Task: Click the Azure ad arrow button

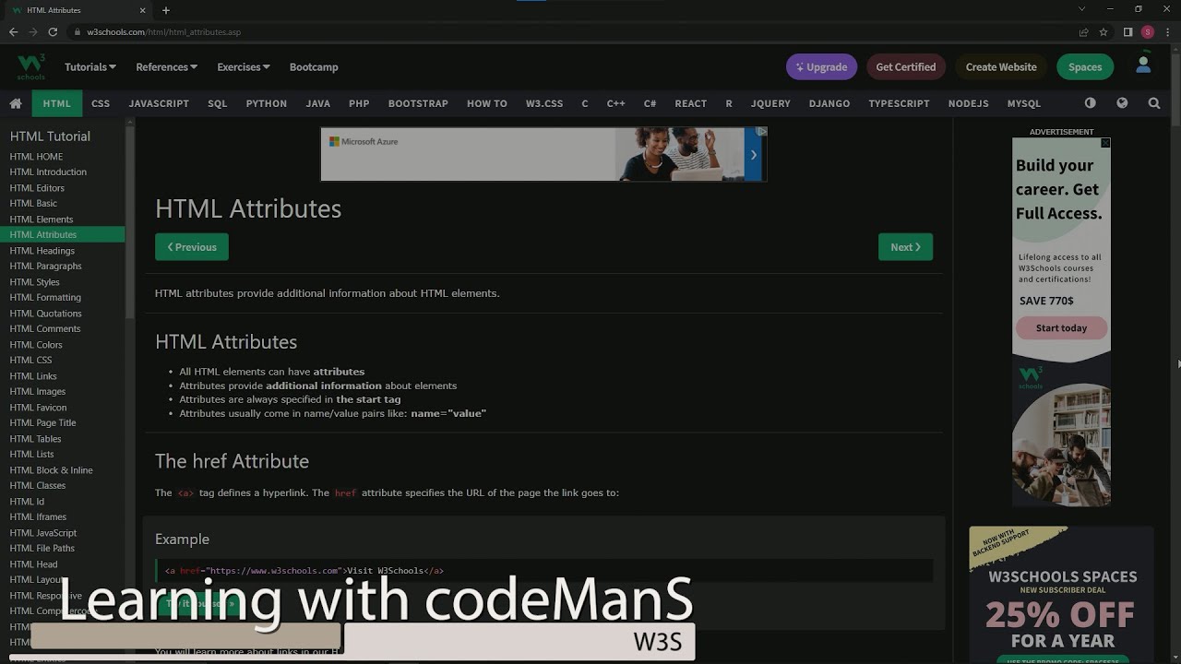Action: (x=753, y=155)
